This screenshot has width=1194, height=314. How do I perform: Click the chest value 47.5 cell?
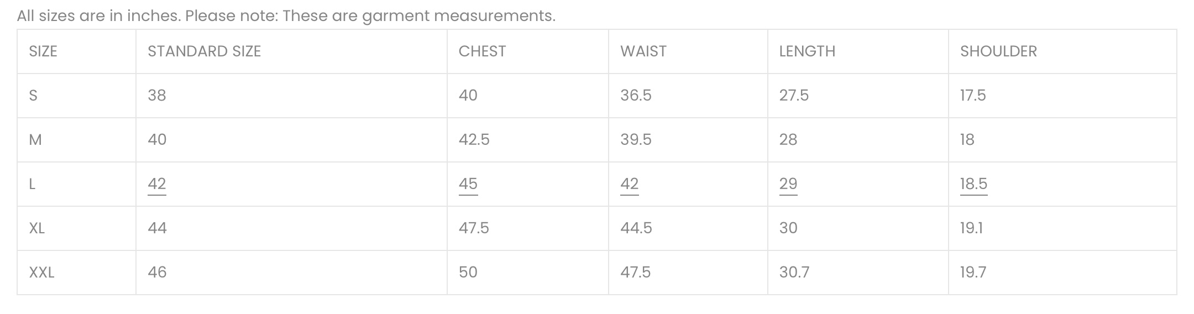tap(528, 228)
